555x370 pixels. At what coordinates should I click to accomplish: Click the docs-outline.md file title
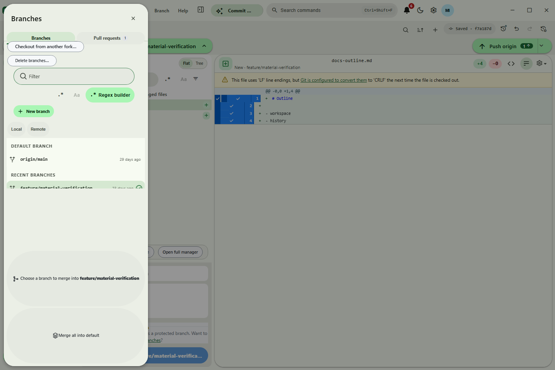351,61
